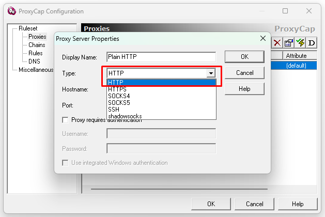Click the Username input field
Screen dimensions: 325x217
click(x=161, y=133)
